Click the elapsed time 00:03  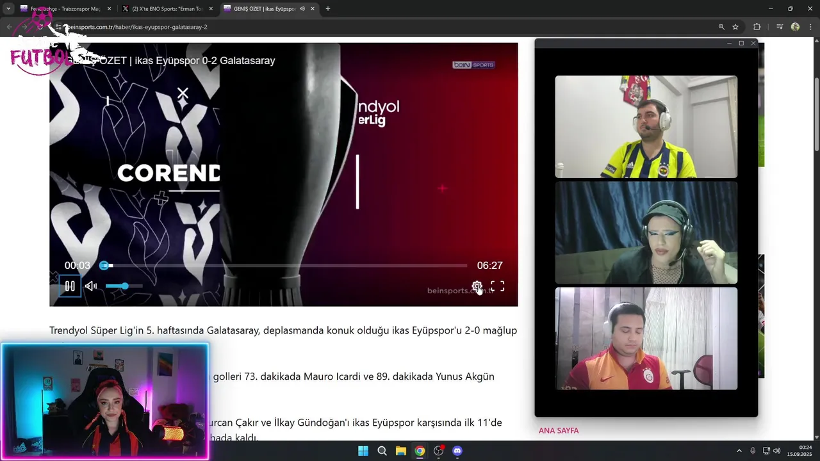click(78, 265)
